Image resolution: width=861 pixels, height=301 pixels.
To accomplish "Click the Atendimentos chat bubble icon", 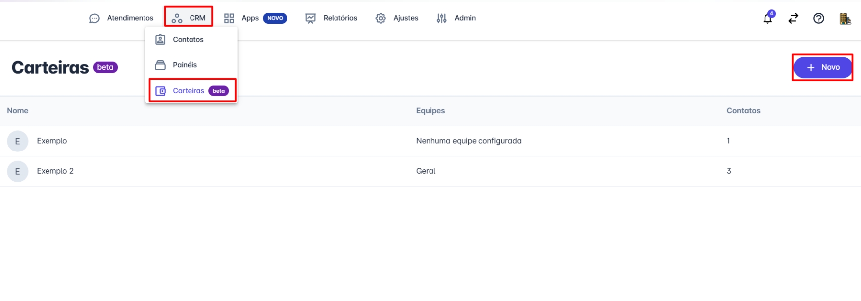I will pos(95,18).
